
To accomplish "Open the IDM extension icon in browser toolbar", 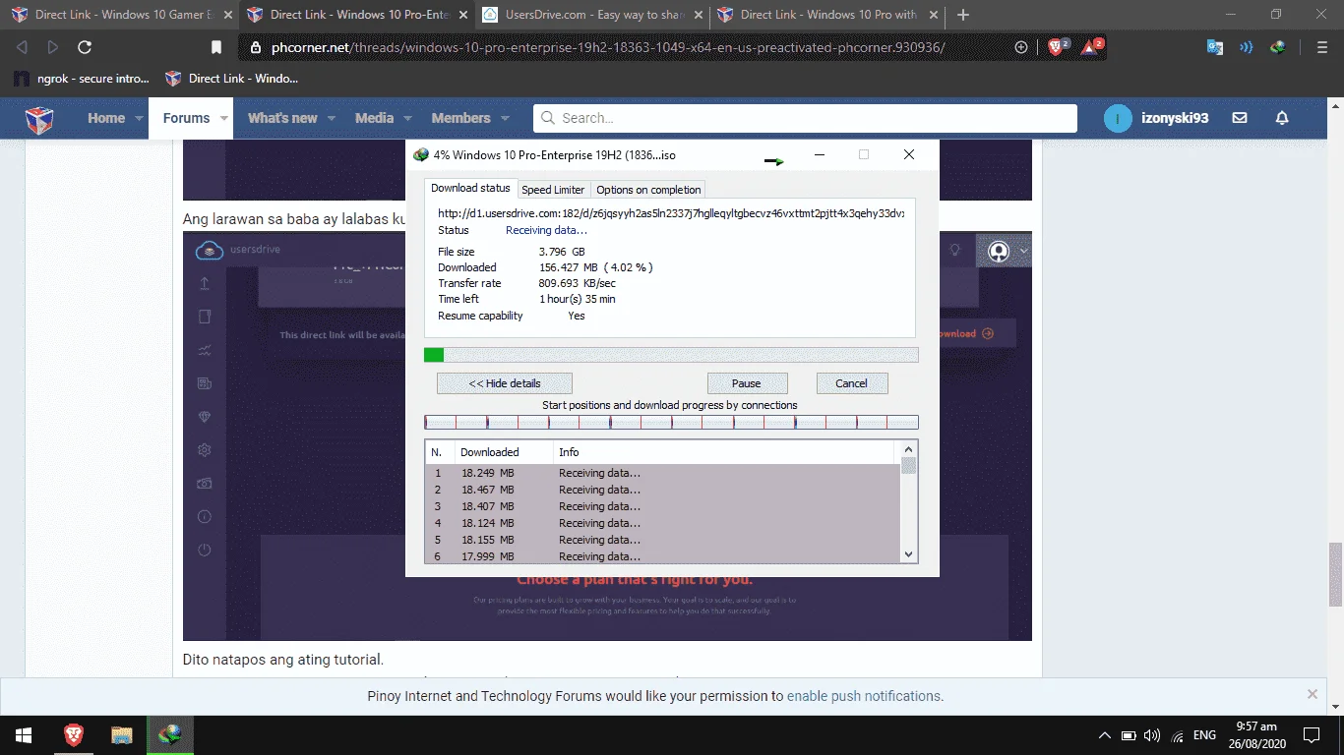I will (1277, 47).
